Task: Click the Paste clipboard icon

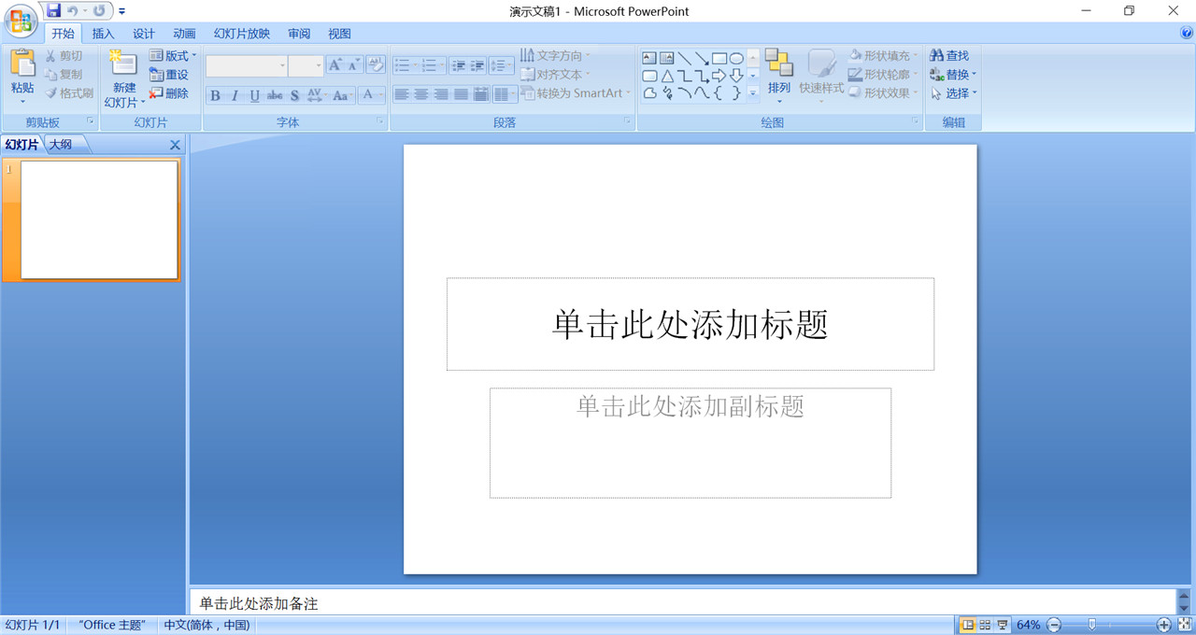Action: (22, 63)
